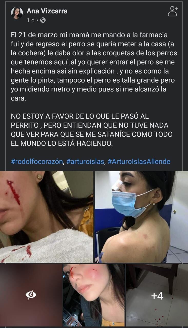
Task: Show the +4 additional photos
Action: (x=157, y=295)
